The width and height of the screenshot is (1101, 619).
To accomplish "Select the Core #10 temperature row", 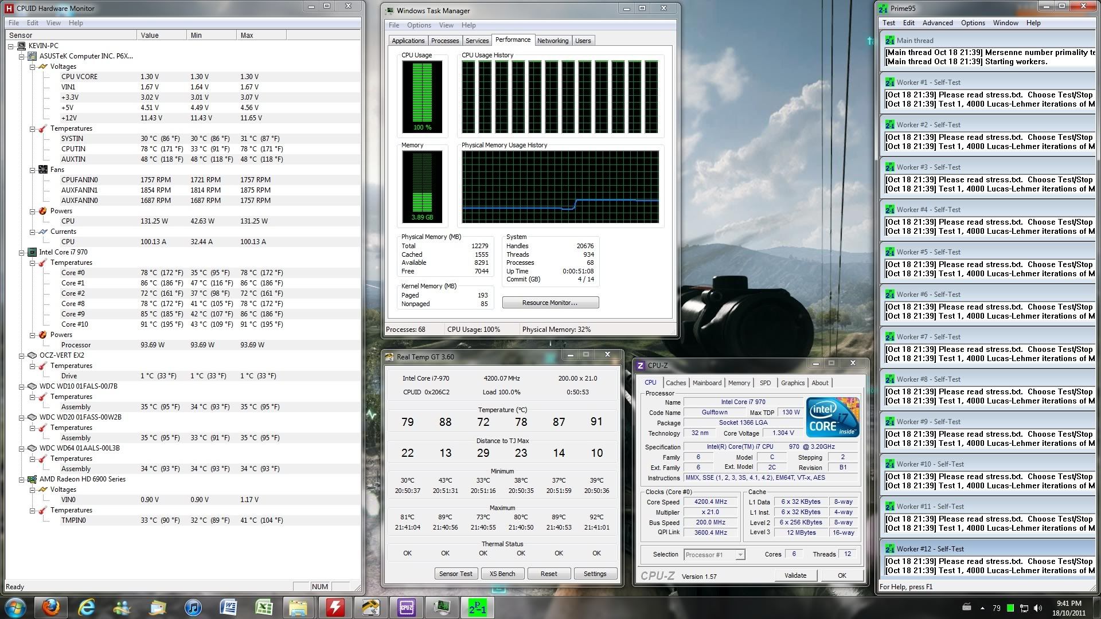I will (183, 324).
